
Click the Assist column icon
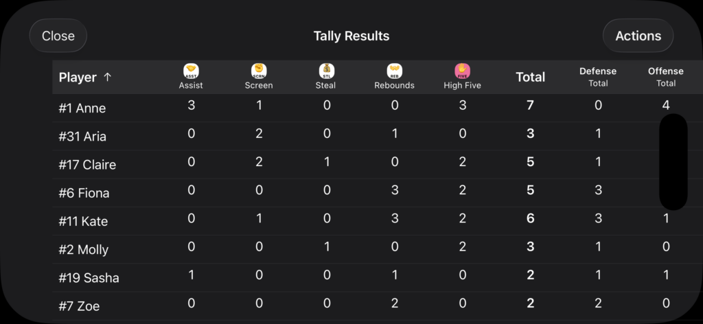[x=191, y=71]
